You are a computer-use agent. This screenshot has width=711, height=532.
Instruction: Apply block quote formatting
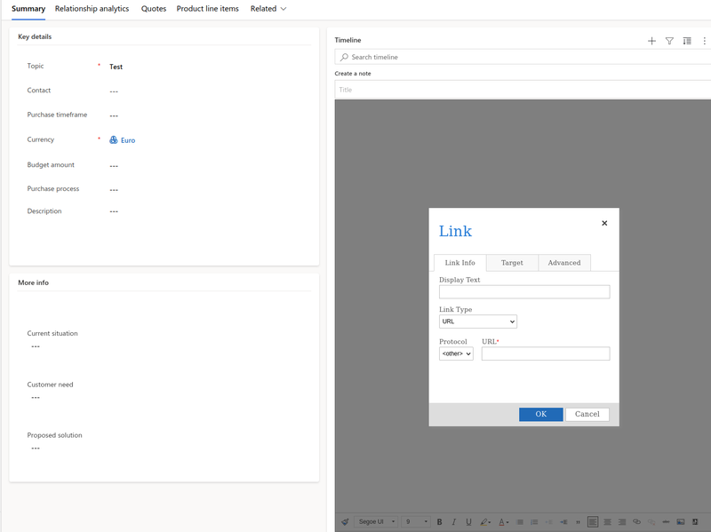pyautogui.click(x=579, y=522)
